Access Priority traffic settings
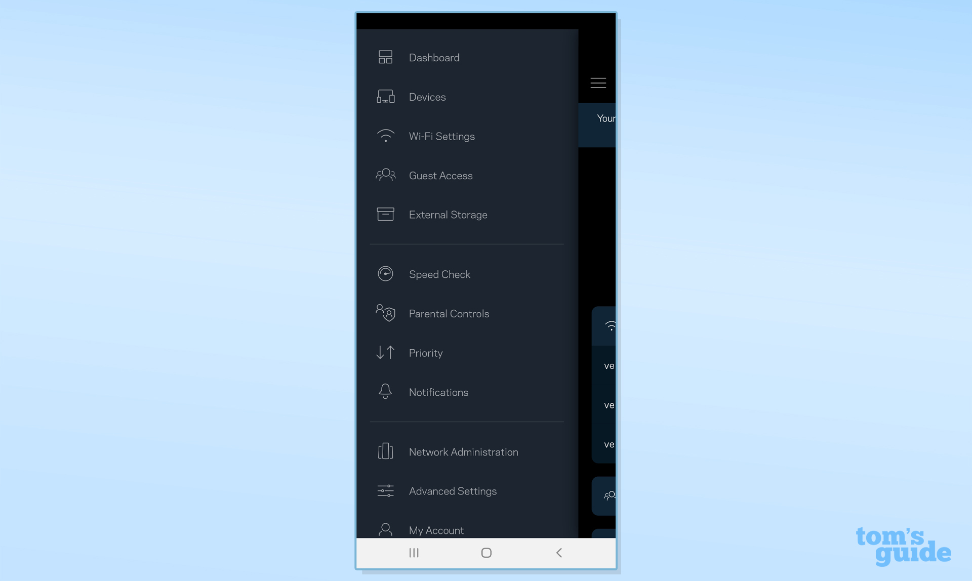The width and height of the screenshot is (972, 581). 425,352
